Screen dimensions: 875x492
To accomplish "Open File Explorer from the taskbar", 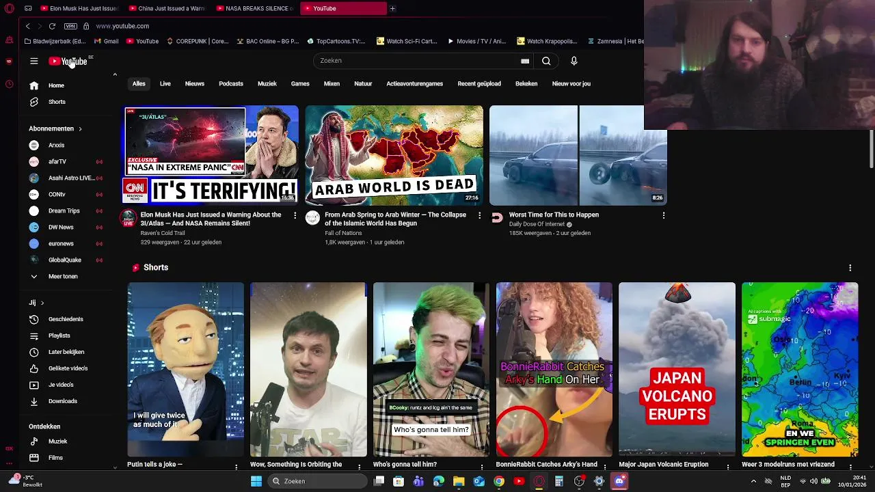I will tap(459, 481).
